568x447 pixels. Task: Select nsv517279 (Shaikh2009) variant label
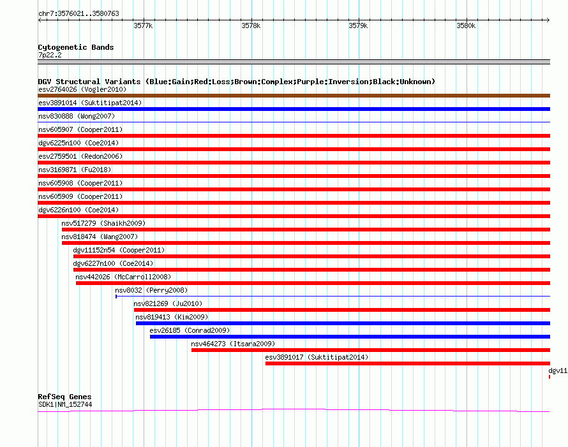pos(103,223)
